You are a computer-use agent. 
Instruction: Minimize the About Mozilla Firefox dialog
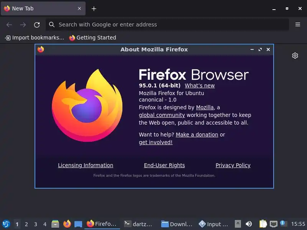(252, 49)
